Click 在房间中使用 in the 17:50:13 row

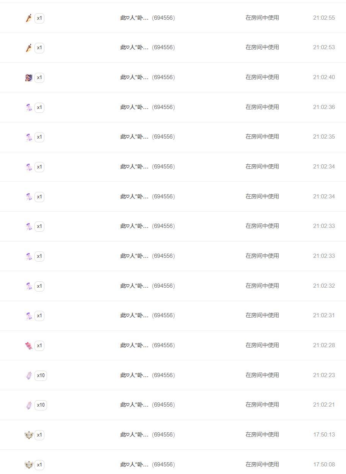(x=262, y=435)
